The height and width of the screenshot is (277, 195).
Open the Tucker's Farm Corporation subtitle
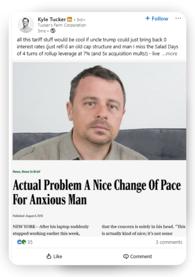click(62, 25)
